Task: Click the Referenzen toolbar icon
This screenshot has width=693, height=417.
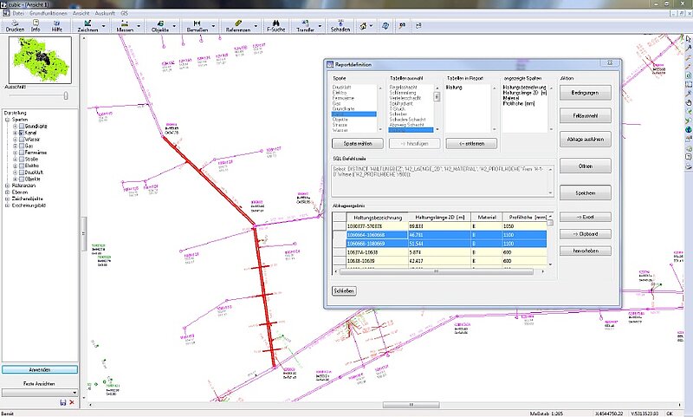Action: point(237,25)
